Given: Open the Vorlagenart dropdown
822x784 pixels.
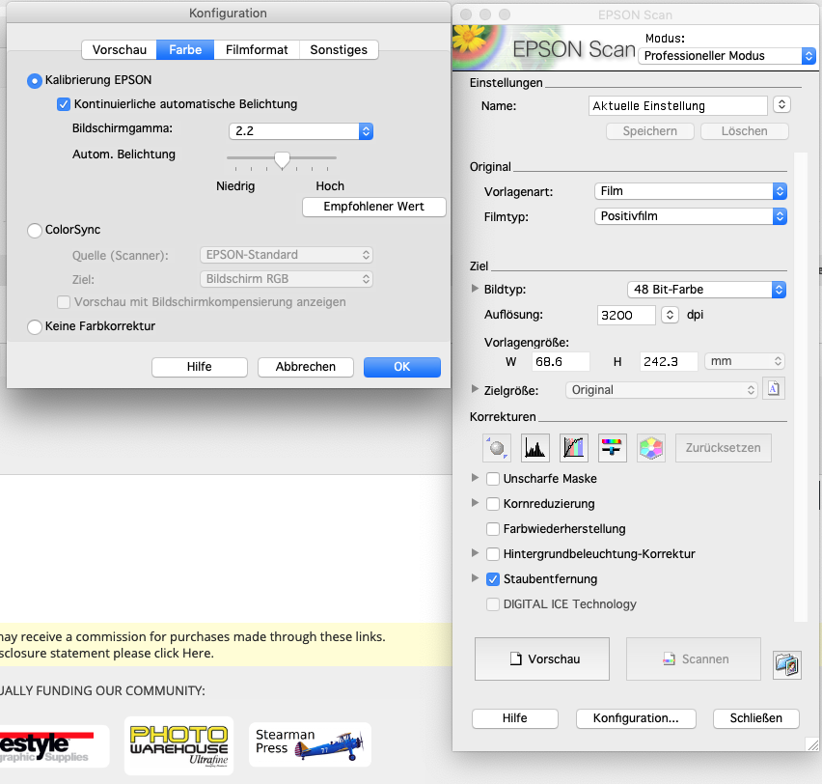Looking at the screenshot, I should click(x=691, y=191).
